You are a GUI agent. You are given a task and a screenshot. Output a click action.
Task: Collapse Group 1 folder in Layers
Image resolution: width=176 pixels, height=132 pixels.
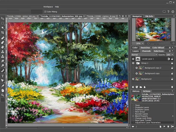[x=138, y=63]
